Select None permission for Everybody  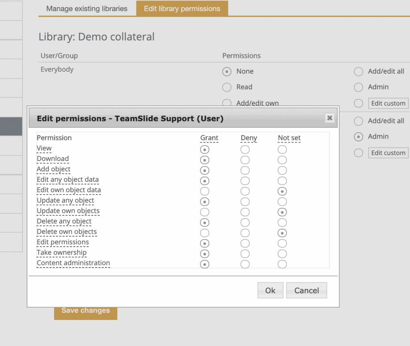tap(227, 71)
